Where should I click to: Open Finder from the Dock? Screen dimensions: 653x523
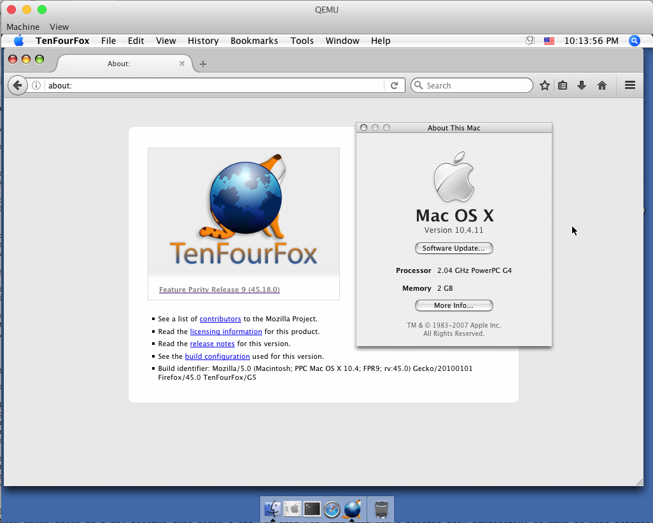coord(272,509)
